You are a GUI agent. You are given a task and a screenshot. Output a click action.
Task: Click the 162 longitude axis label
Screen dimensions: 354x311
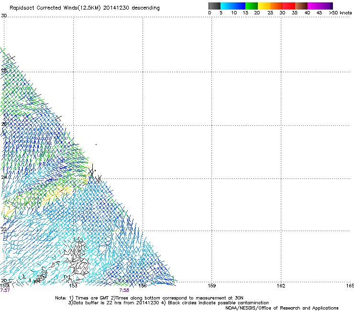click(x=281, y=286)
